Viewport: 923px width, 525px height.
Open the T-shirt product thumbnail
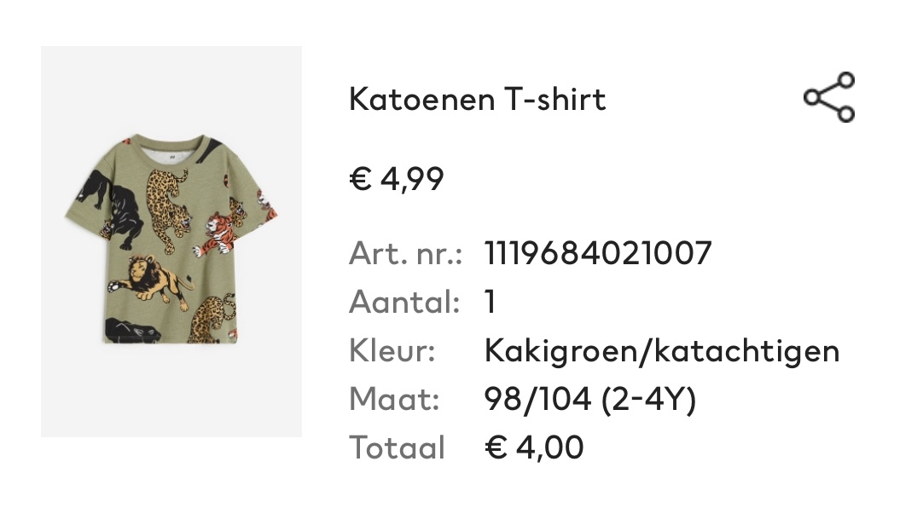click(x=171, y=241)
